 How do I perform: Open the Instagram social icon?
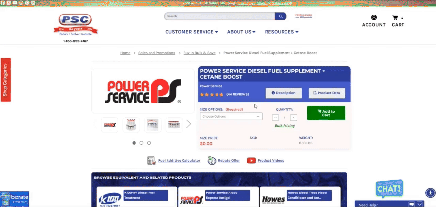[21, 3]
